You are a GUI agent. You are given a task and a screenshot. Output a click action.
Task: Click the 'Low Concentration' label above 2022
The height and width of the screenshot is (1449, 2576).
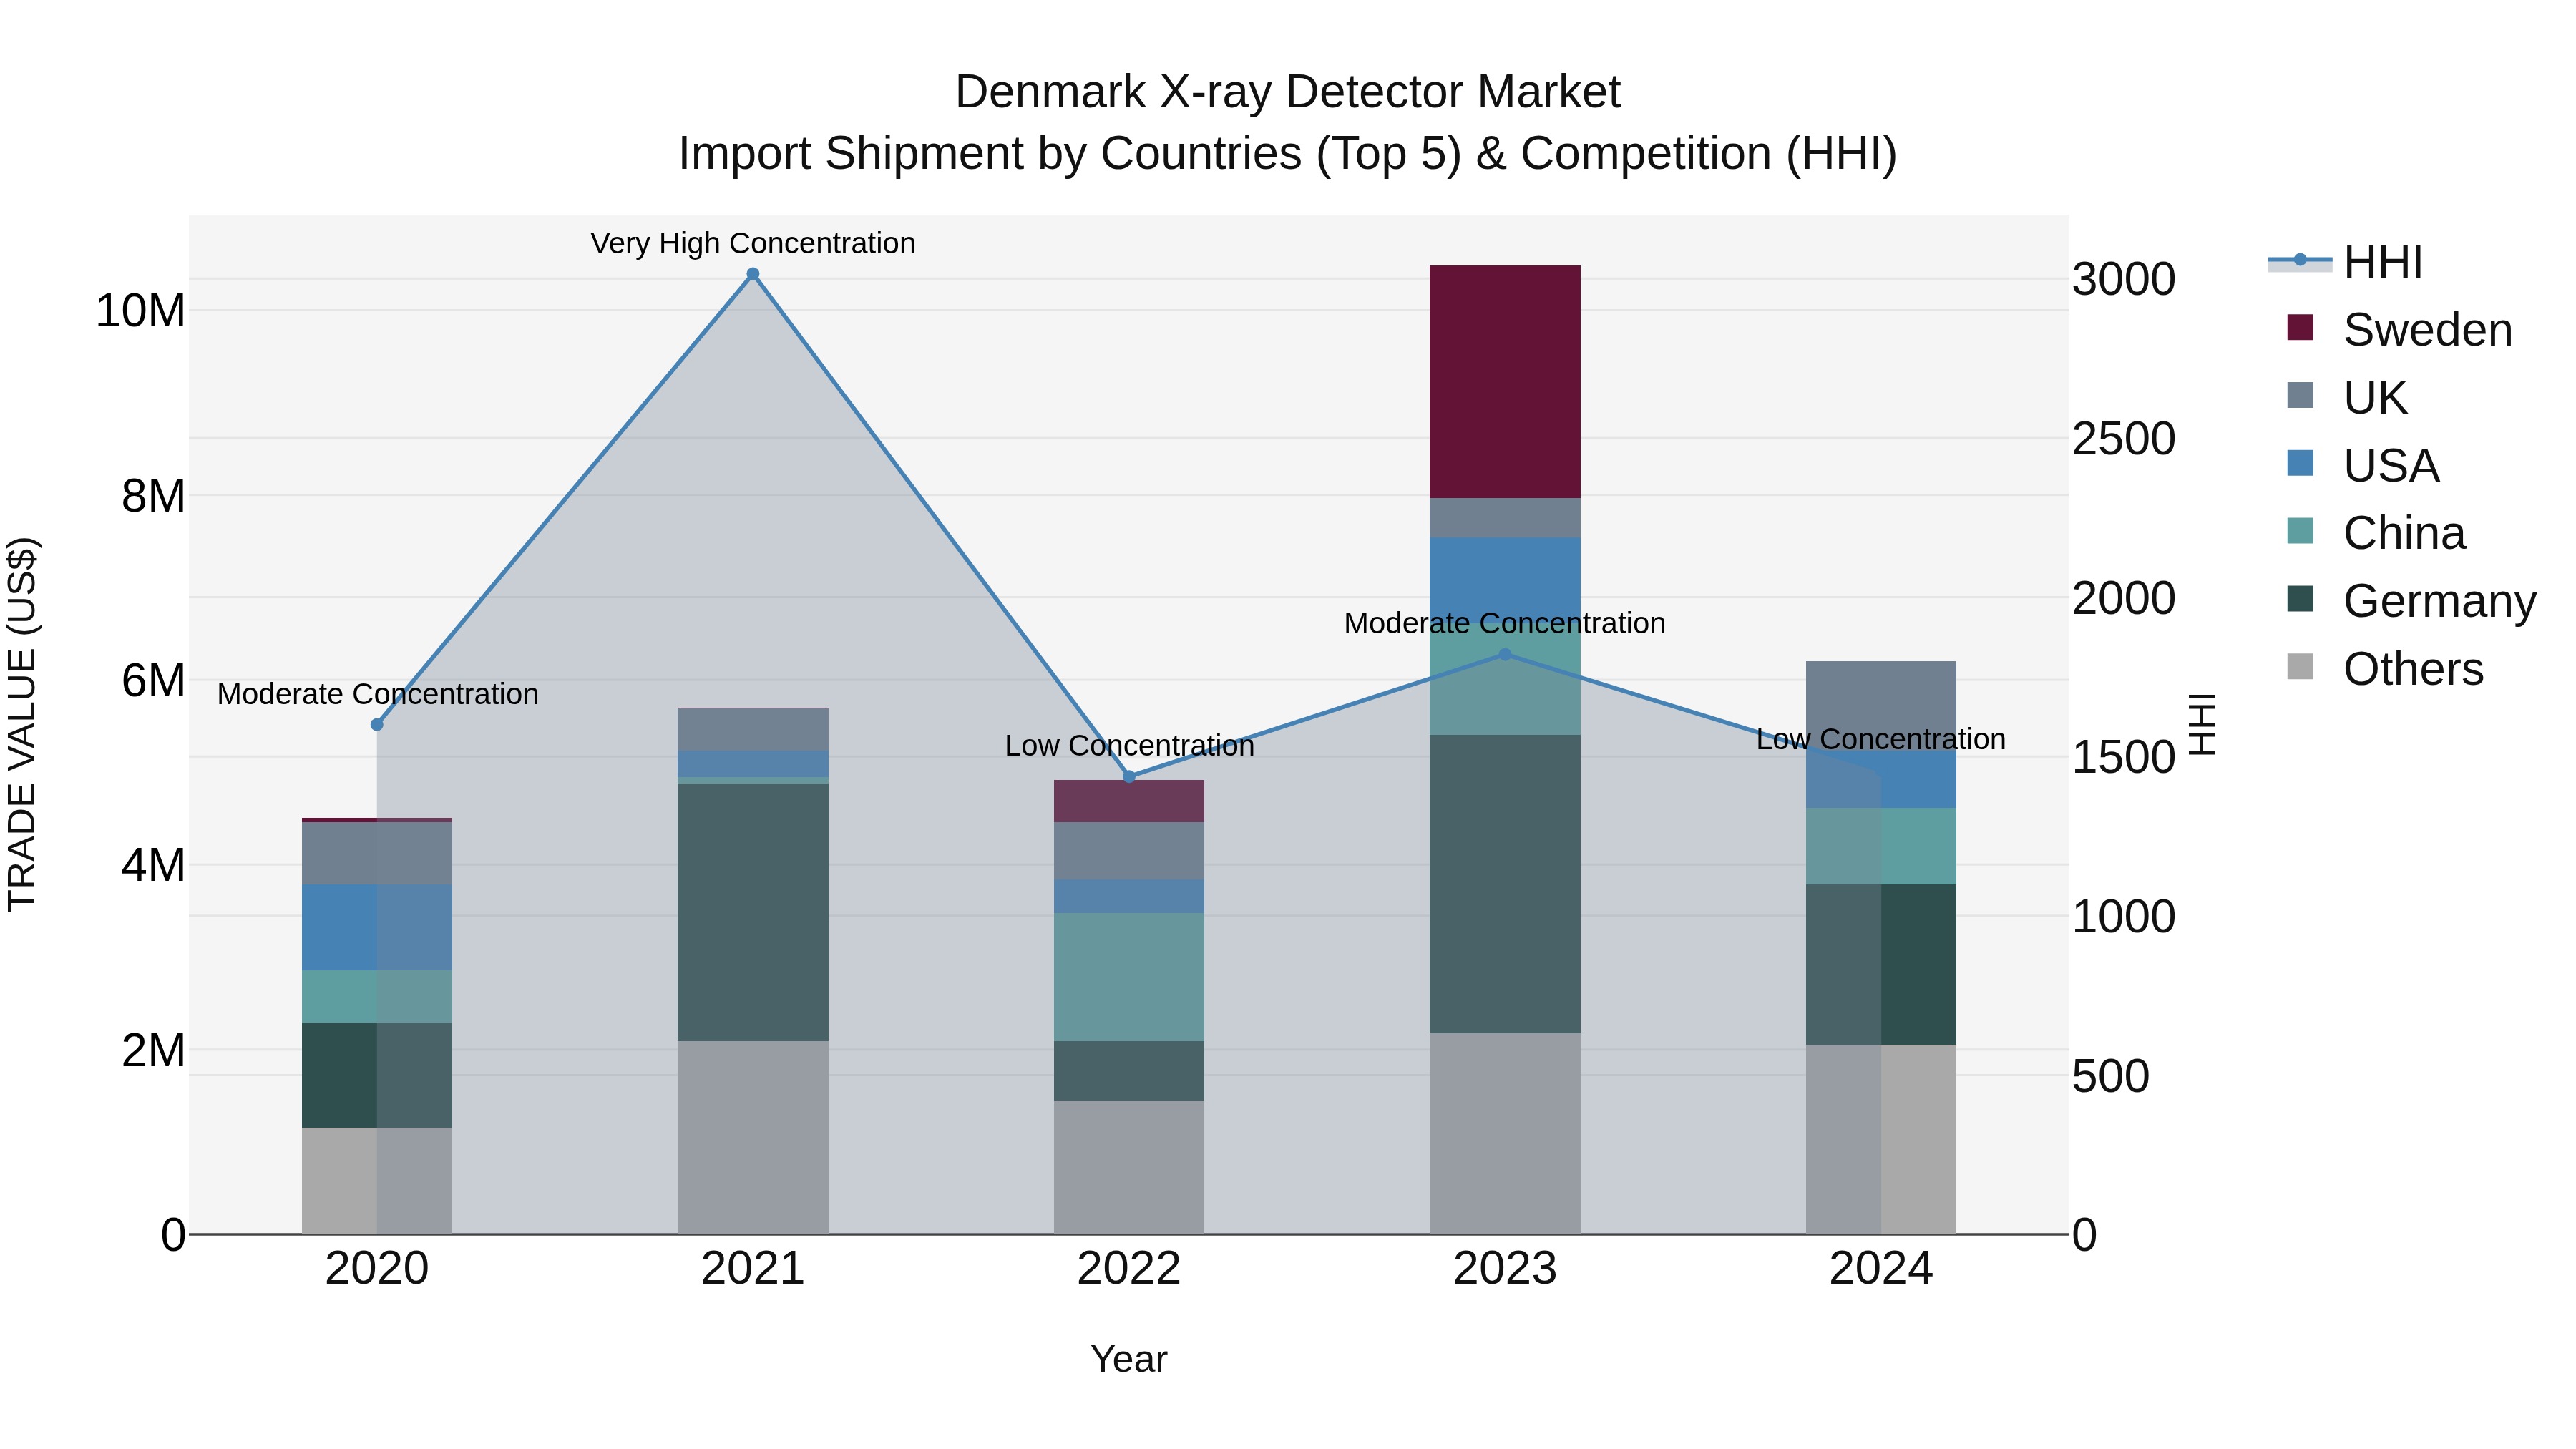tap(1129, 746)
